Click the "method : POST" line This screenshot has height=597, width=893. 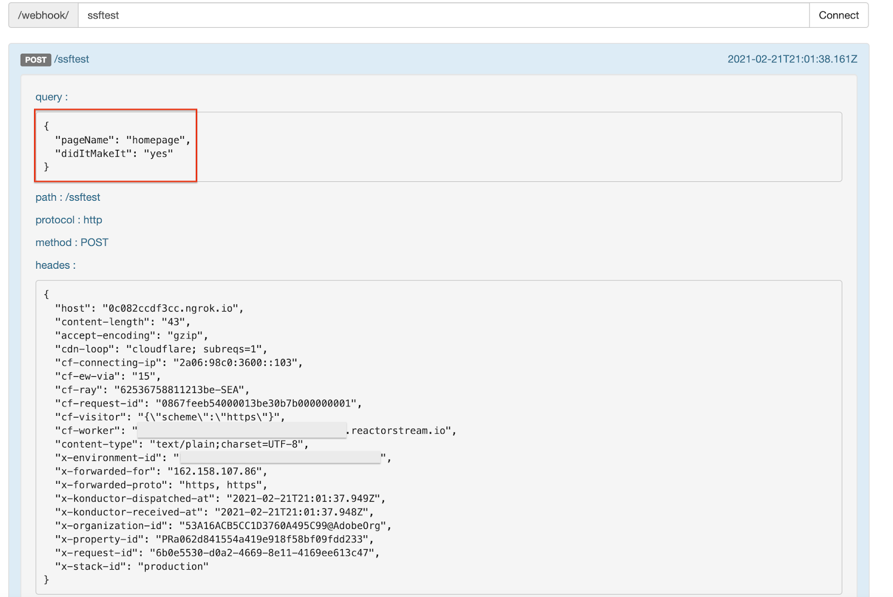point(72,242)
